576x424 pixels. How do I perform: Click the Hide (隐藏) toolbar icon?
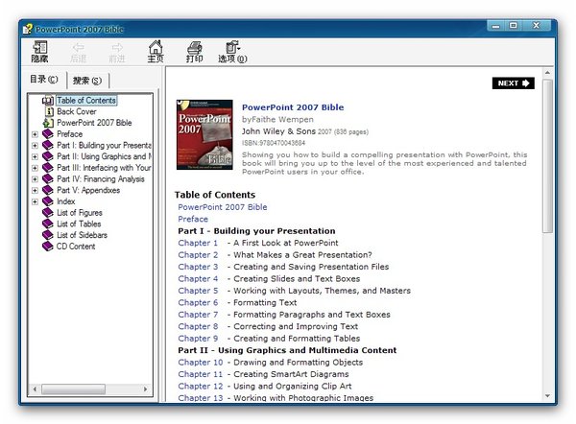pos(39,52)
